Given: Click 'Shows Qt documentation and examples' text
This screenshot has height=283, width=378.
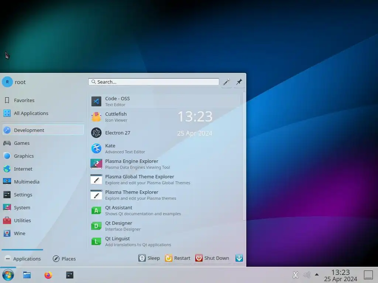Looking at the screenshot, I should [143, 214].
